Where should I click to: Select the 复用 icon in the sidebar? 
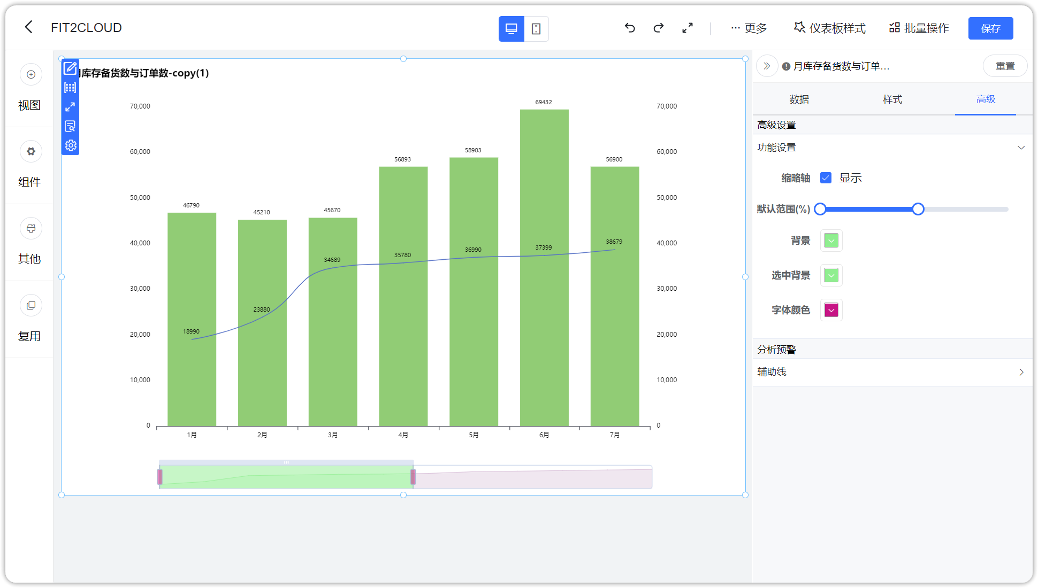[x=30, y=305]
